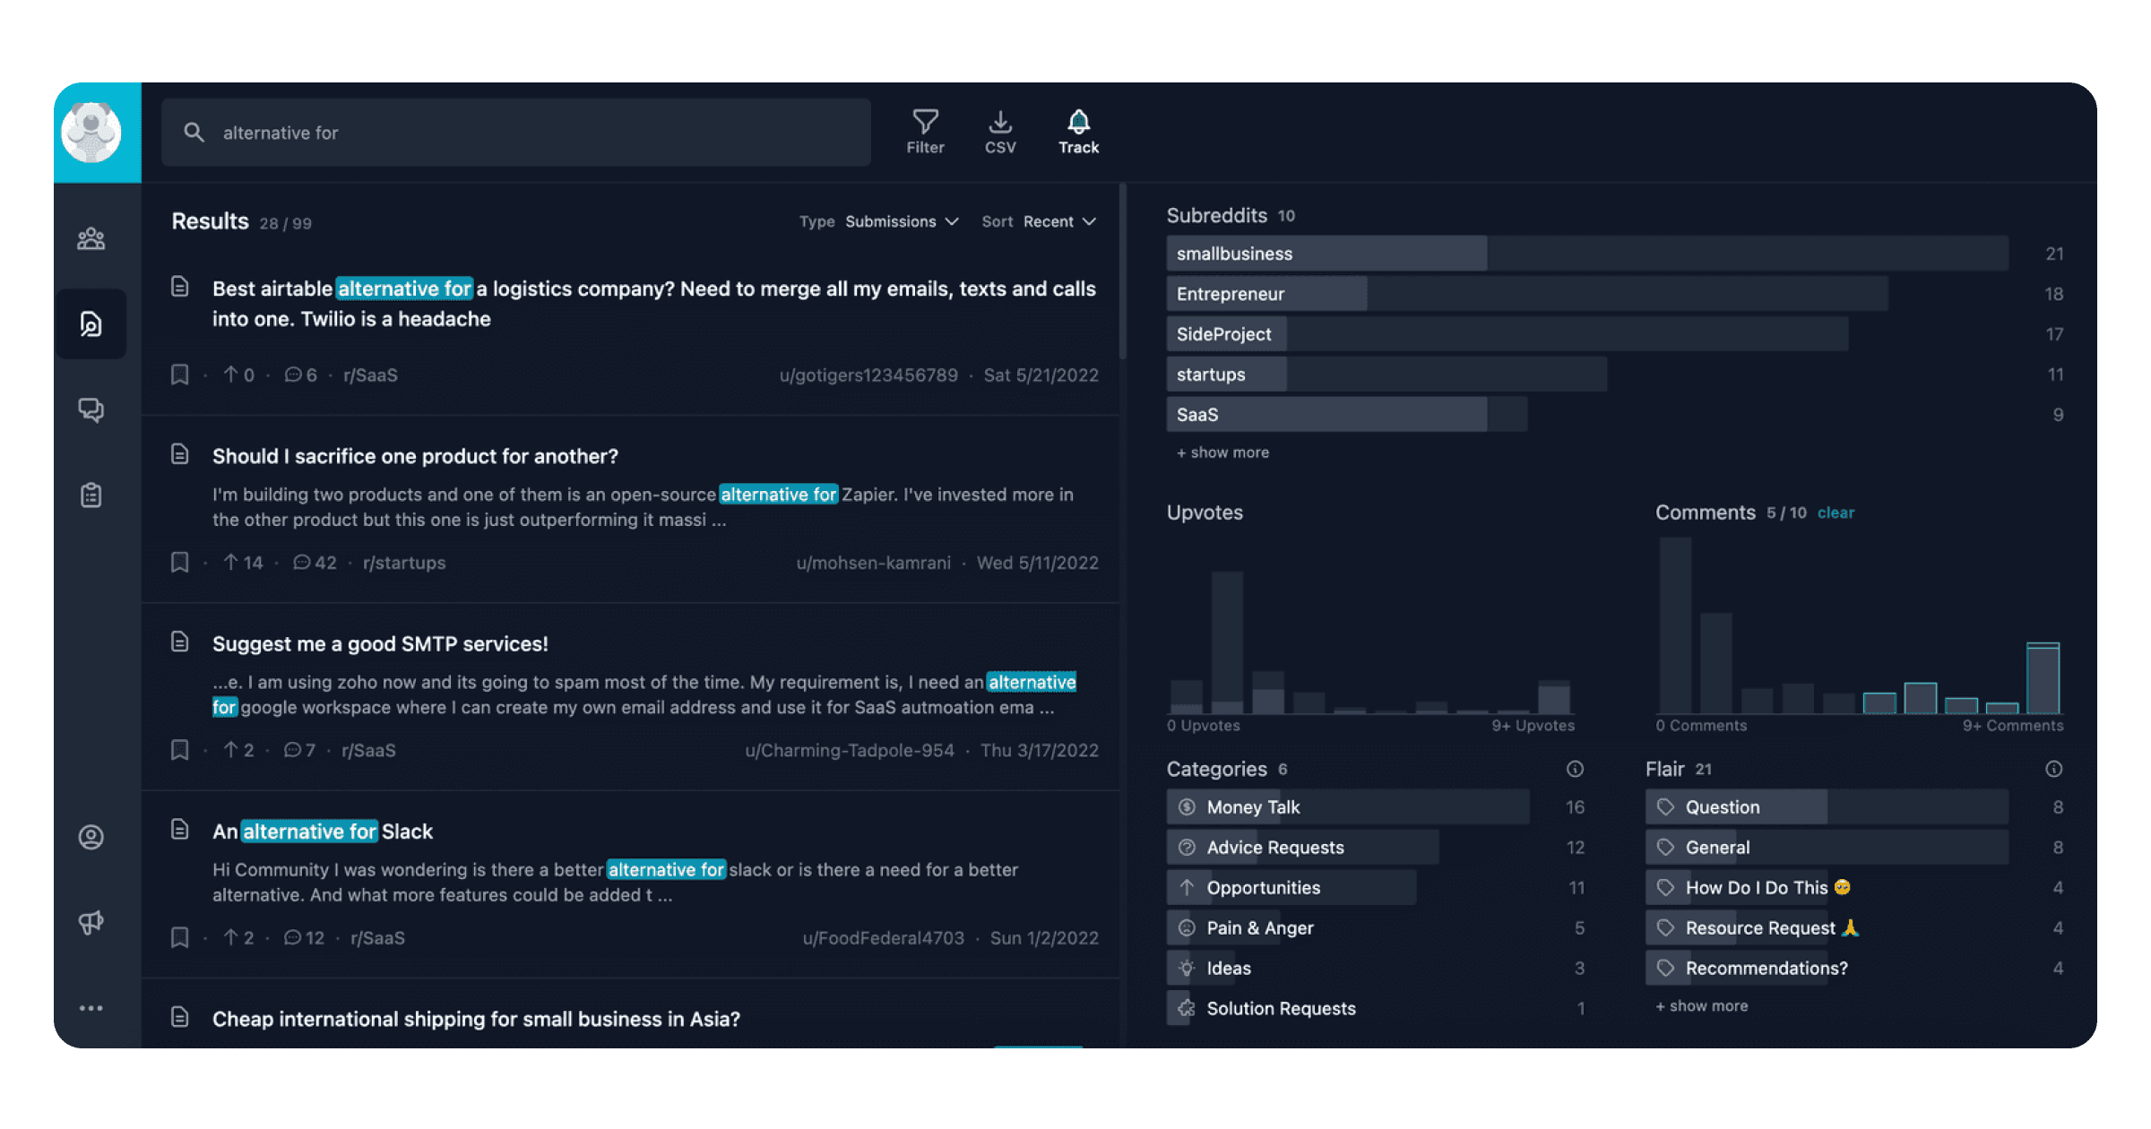
Task: Filter by General flair
Action: point(1827,848)
